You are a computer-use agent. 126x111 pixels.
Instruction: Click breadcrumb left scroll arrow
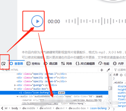[2, 108]
